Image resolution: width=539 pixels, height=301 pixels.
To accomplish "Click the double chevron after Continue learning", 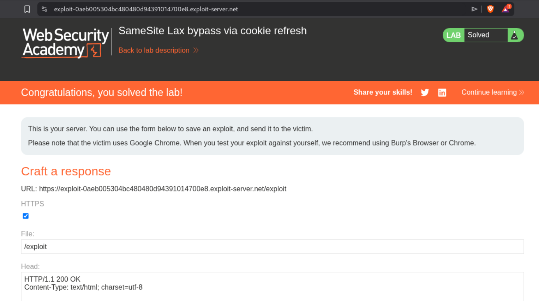I will [x=522, y=92].
